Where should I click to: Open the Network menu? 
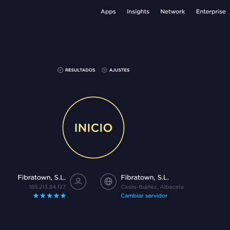coord(173,12)
